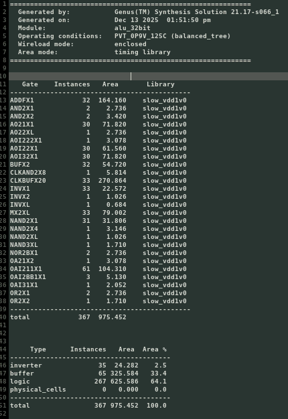
Task: Click the AND2X2 gate name
Action: 22,116
